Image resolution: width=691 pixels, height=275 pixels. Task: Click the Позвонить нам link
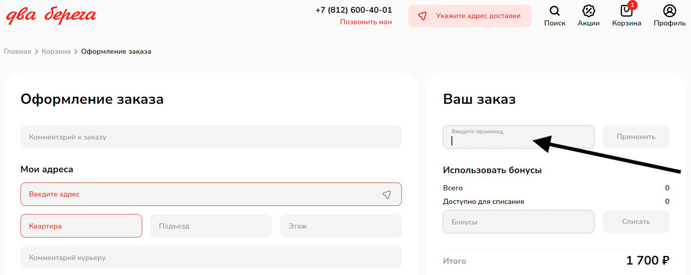(366, 22)
